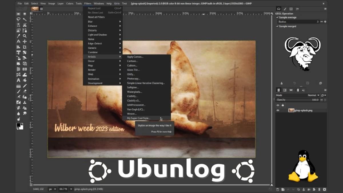The height and width of the screenshot is (193, 343).
Task: Click the layer Opacity slider
Action: click(297, 100)
